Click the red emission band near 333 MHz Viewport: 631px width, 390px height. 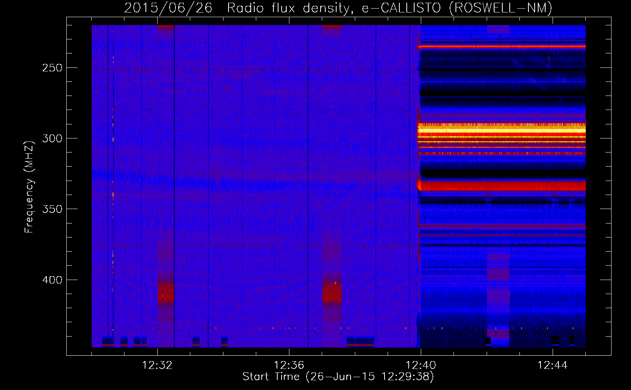coord(502,185)
